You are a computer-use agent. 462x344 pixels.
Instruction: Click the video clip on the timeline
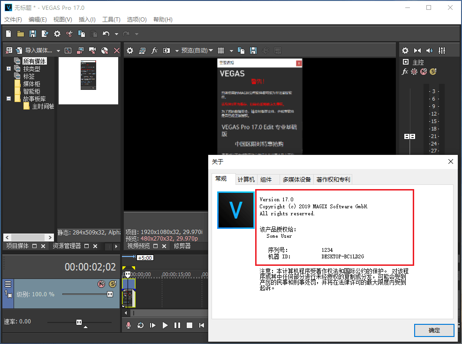[129, 298]
